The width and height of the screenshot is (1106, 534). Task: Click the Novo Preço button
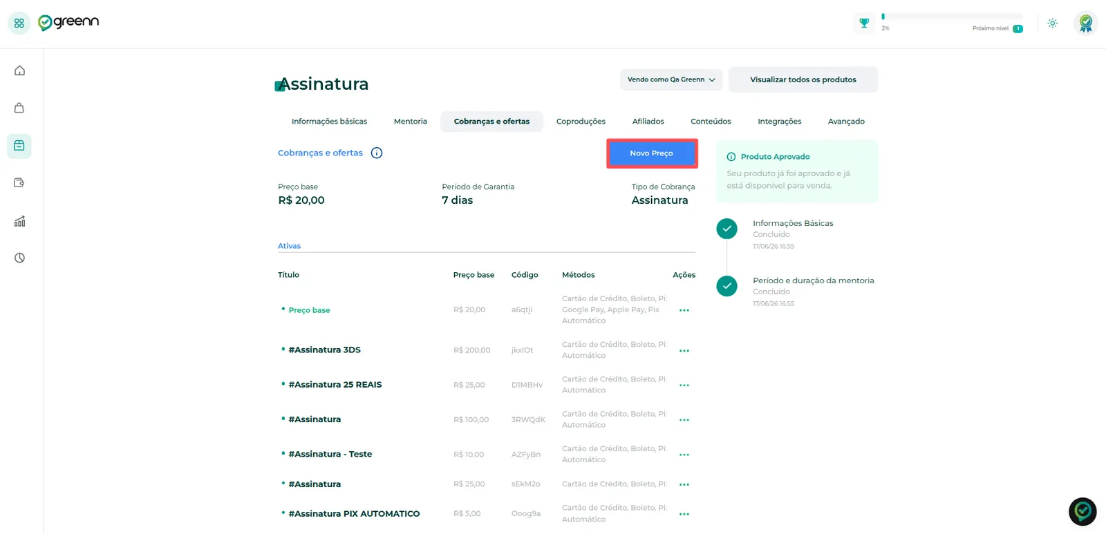pos(652,153)
